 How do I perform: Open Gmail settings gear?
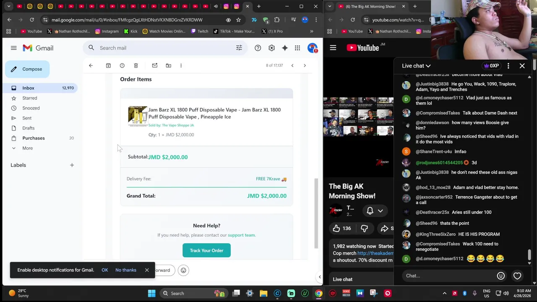271,48
